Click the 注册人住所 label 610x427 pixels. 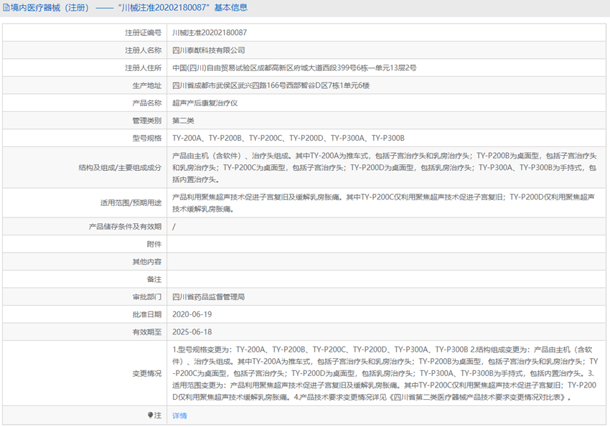[x=143, y=67]
